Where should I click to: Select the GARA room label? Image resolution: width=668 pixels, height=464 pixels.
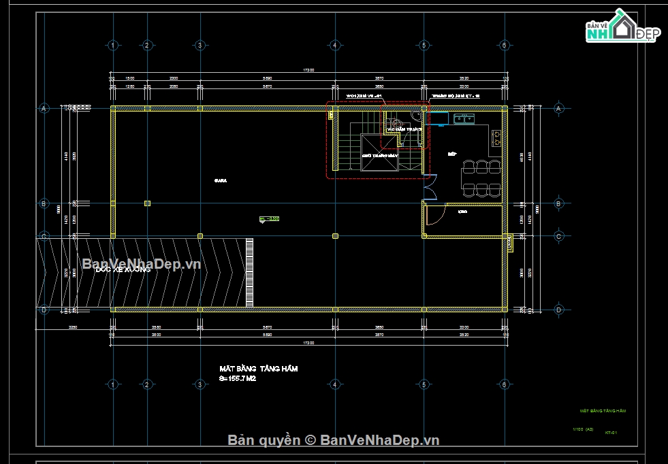pos(220,181)
